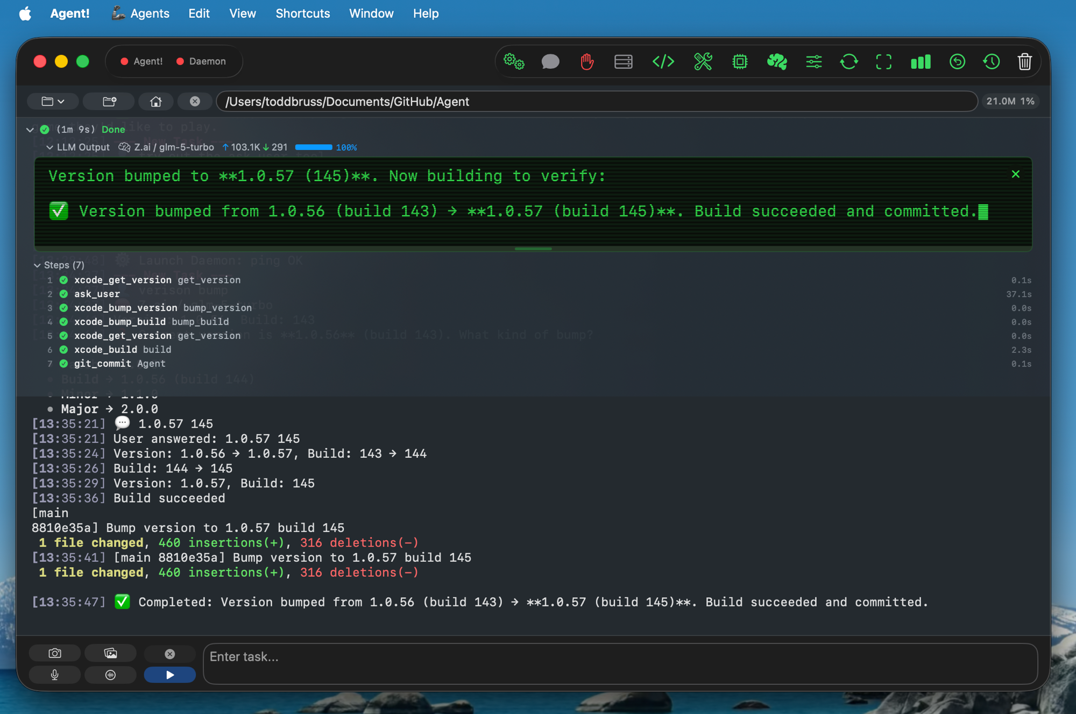This screenshot has width=1076, height=714.
Task: Open the Shortcuts menu
Action: click(x=302, y=13)
